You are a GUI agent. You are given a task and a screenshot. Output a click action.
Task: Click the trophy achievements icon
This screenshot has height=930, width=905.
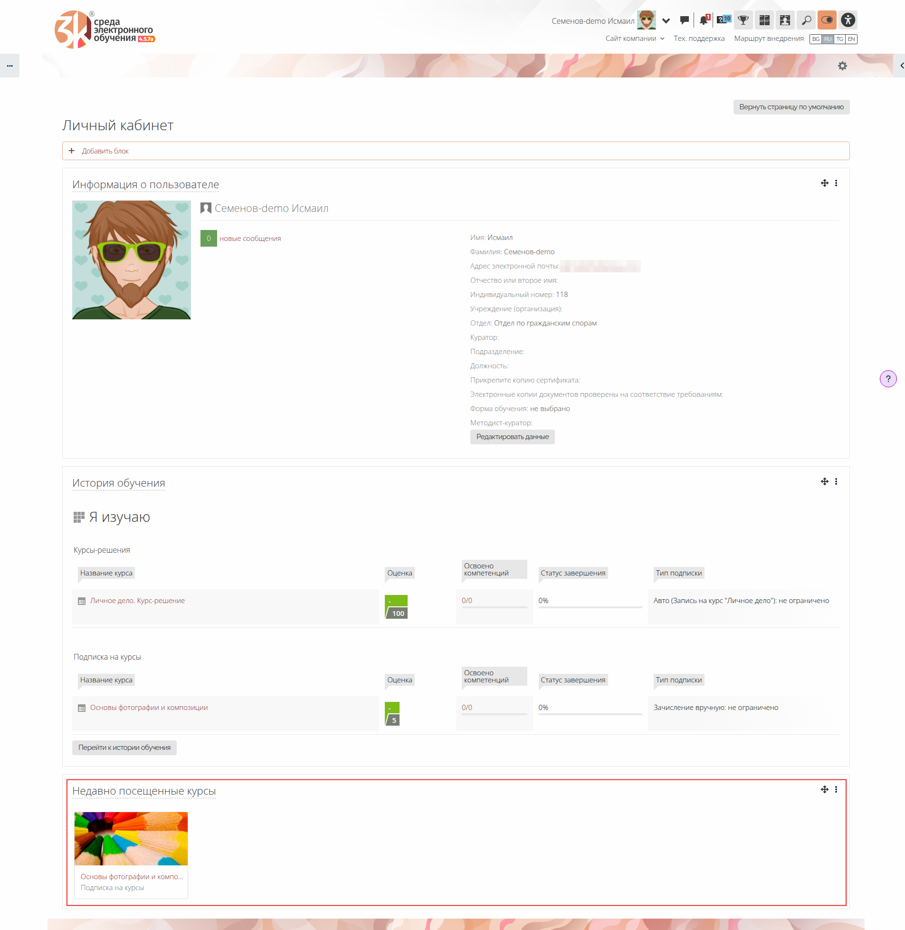tap(743, 20)
